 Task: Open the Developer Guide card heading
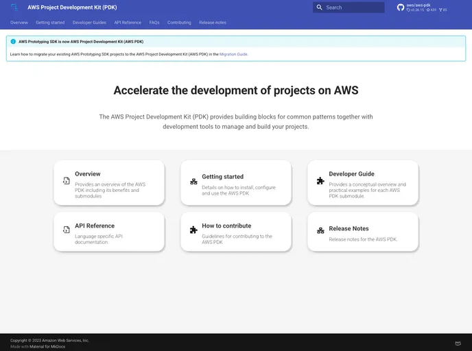351,174
